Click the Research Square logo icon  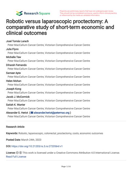click(x=19, y=13)
